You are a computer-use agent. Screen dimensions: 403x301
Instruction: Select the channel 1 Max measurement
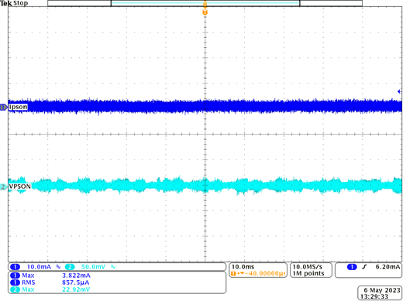(50, 275)
